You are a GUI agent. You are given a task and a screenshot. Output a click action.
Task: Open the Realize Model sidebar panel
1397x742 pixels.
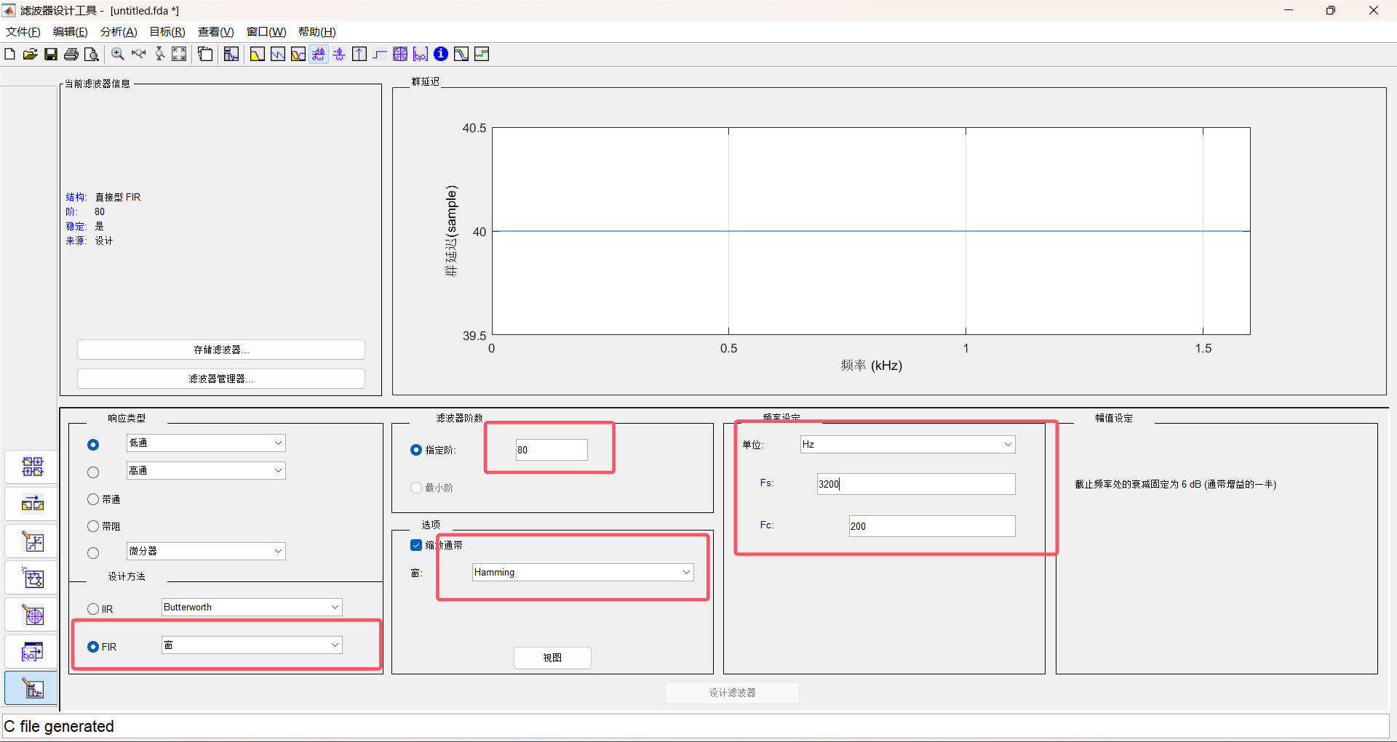(x=32, y=578)
